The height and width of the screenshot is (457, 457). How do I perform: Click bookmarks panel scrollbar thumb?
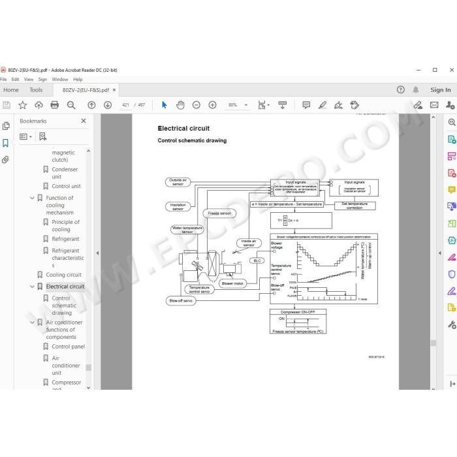coord(89,368)
